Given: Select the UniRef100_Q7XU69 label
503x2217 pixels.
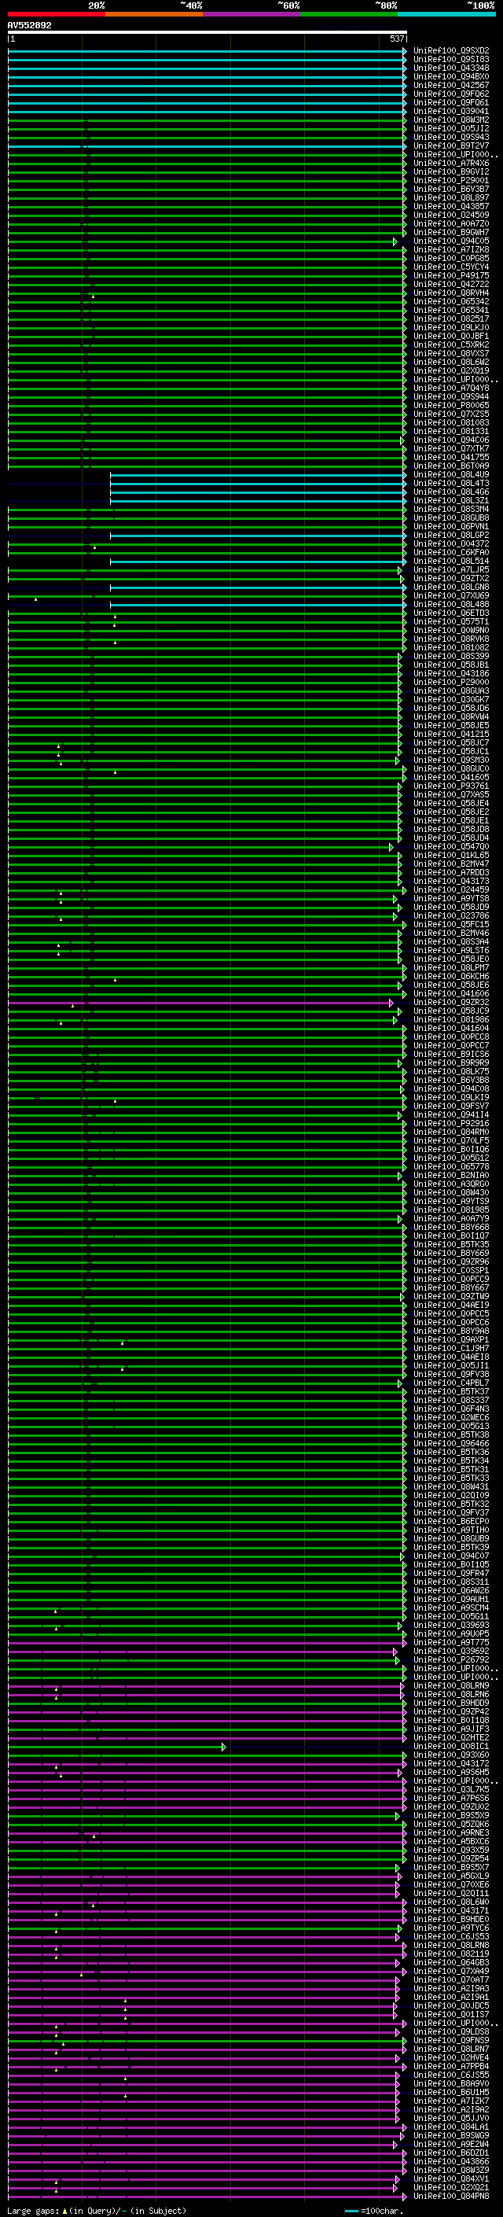Looking at the screenshot, I should coord(451,595).
